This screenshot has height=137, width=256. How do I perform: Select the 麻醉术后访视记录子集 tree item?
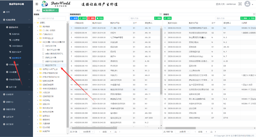click(54, 61)
